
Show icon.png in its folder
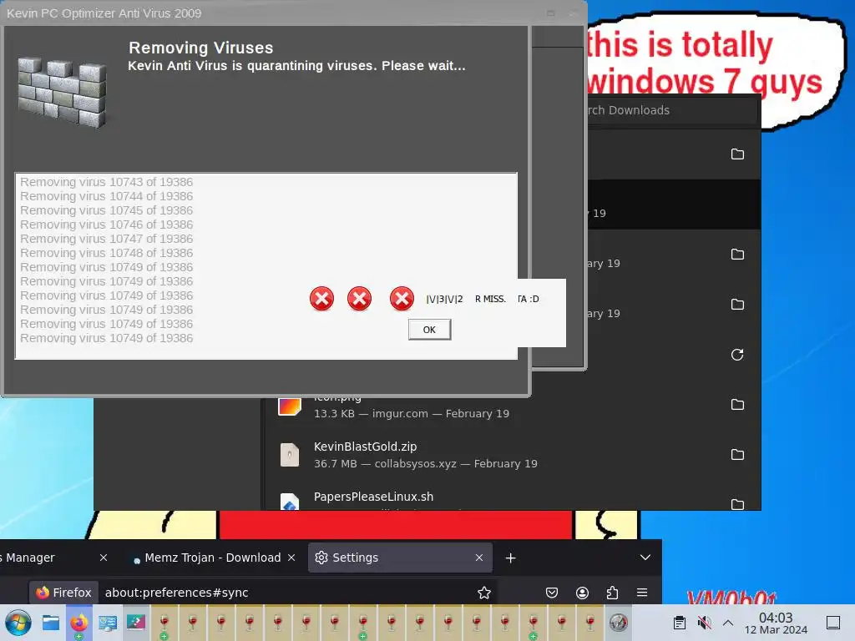click(x=737, y=405)
